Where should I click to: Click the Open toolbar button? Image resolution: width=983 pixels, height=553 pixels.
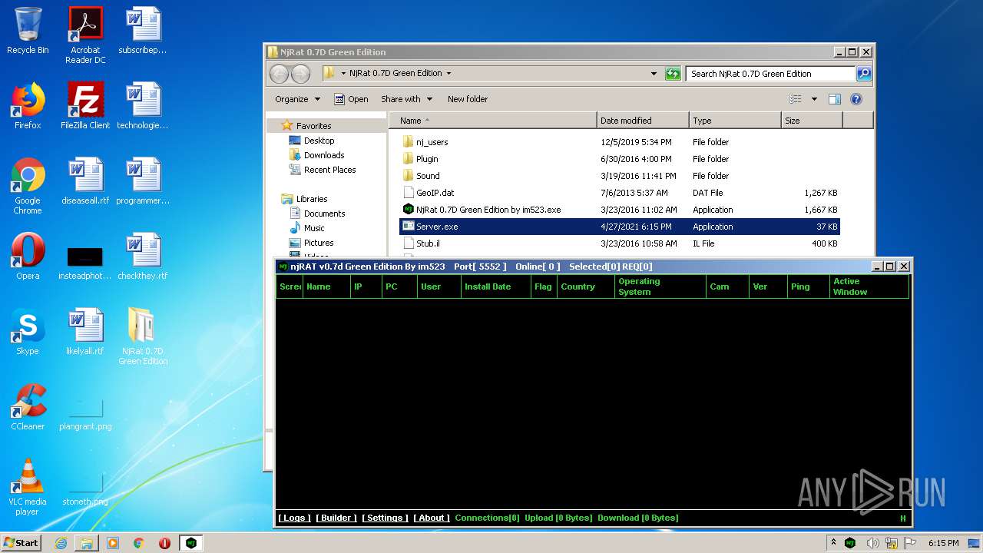(x=351, y=99)
